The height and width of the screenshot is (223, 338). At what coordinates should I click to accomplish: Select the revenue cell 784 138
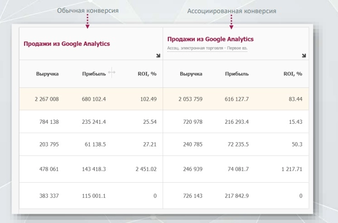(49, 122)
